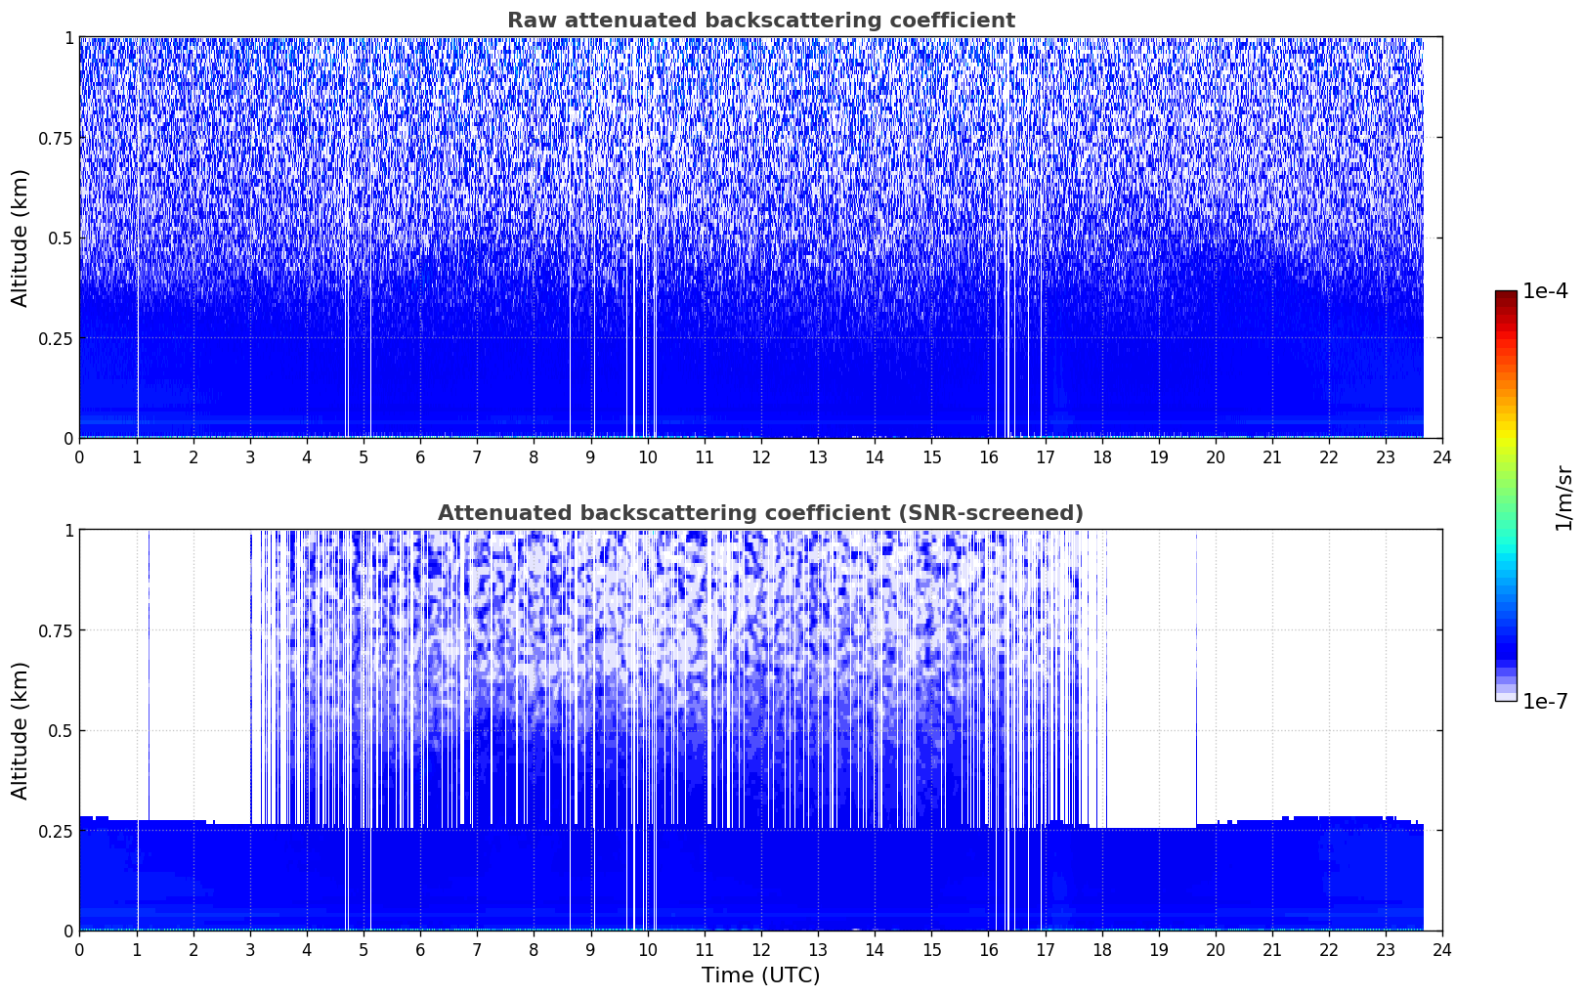The width and height of the screenshot is (1584, 997).
Task: Click hour 18 tick on lower plot time axis
Action: tap(1101, 949)
